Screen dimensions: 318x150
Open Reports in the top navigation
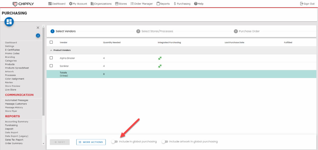click(x=163, y=4)
